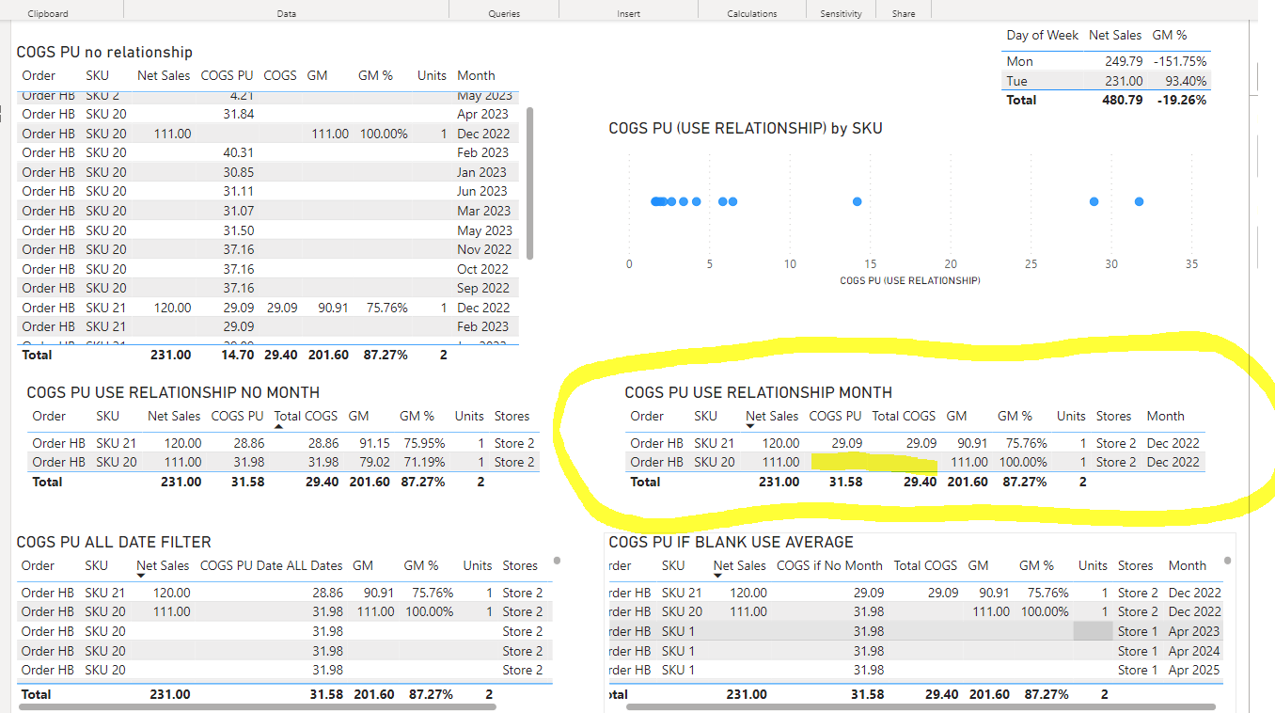1275x713 pixels.
Task: Select scatter dot near value 14
Action: (857, 201)
